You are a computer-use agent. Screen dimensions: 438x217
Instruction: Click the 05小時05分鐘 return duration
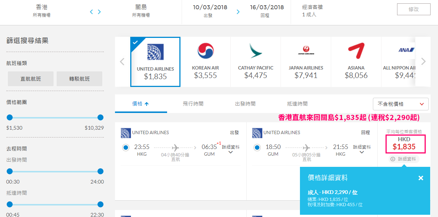(x=306, y=155)
